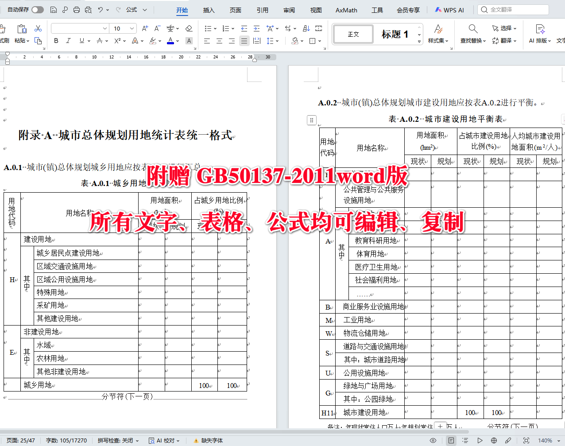Viewport: 565px width, 446px height.
Task: Apply bold formatting
Action: [x=56, y=41]
